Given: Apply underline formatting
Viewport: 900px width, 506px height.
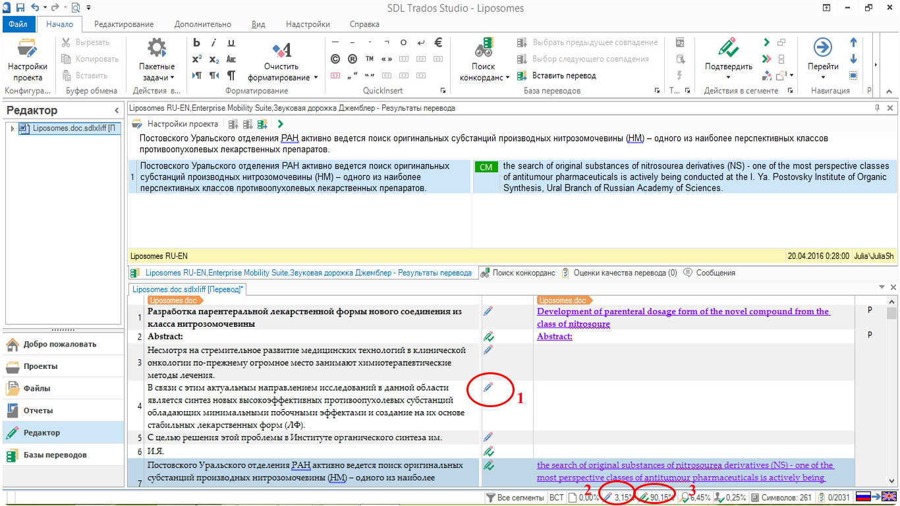Looking at the screenshot, I should (x=231, y=43).
